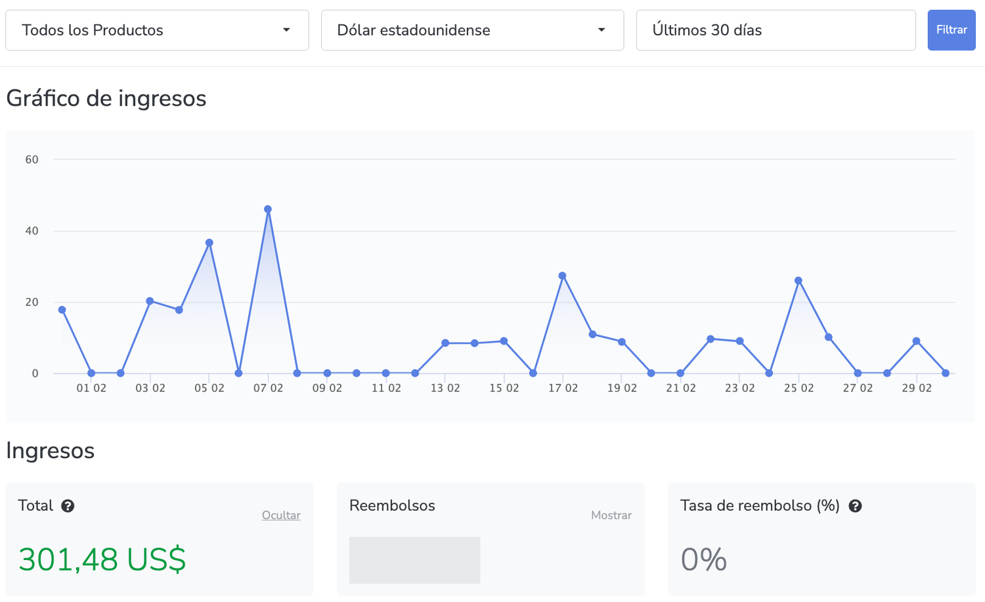Click the help icon next to Tasa de reembolso
Screen dimensions: 985x602
(x=855, y=506)
